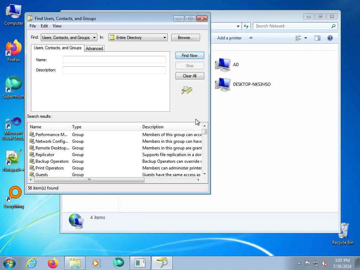The height and width of the screenshot is (270, 360).
Task: Refresh the Network window address bar
Action: [x=246, y=26]
